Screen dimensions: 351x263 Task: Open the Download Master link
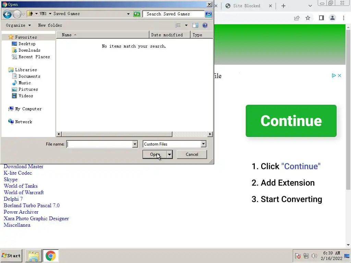24,166
